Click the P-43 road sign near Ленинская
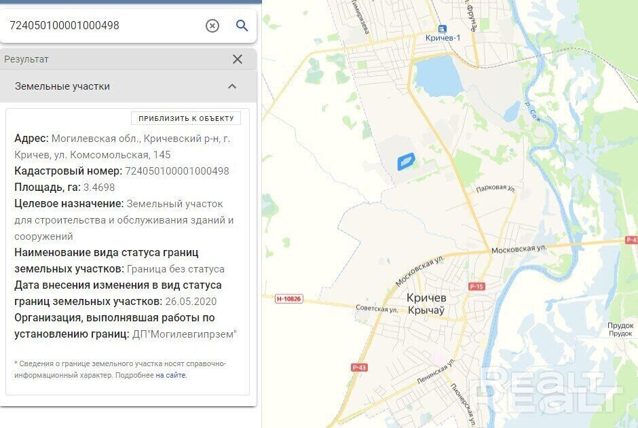 click(359, 368)
